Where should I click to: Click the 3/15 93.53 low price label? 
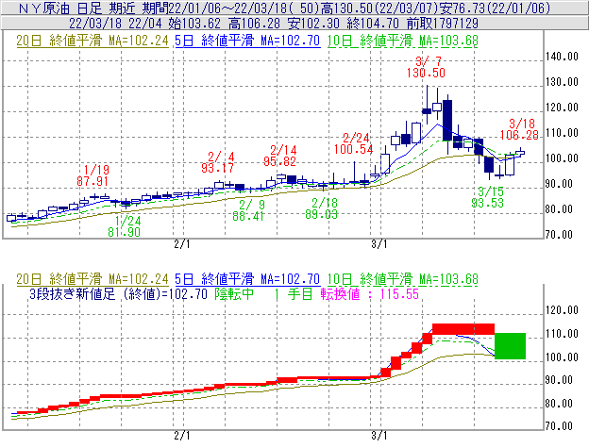(489, 196)
